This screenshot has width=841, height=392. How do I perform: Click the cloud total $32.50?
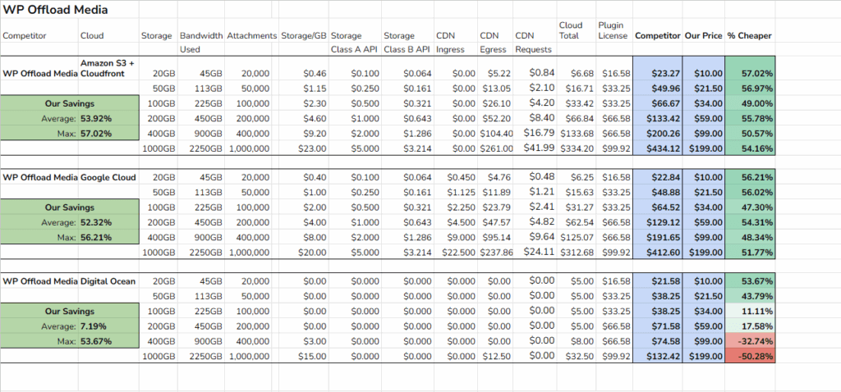577,356
